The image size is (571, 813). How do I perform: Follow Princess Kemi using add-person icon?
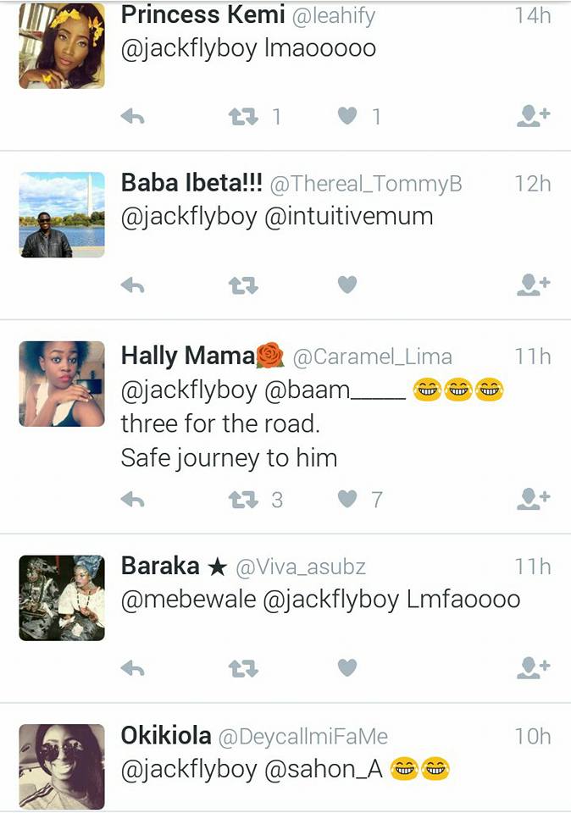[533, 116]
